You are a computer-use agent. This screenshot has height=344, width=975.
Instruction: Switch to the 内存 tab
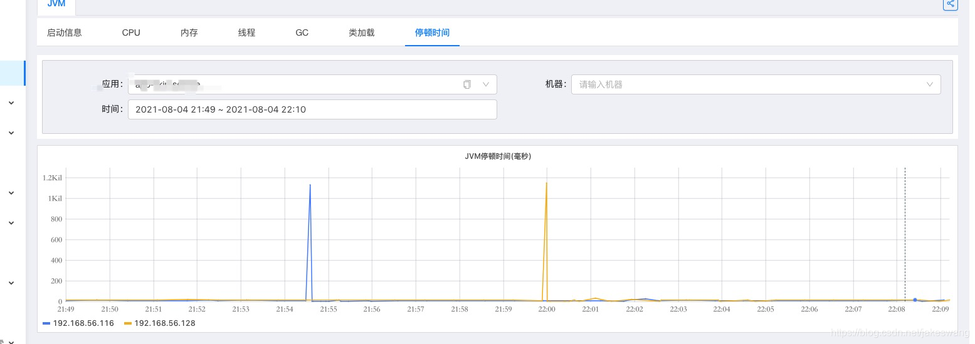(189, 33)
